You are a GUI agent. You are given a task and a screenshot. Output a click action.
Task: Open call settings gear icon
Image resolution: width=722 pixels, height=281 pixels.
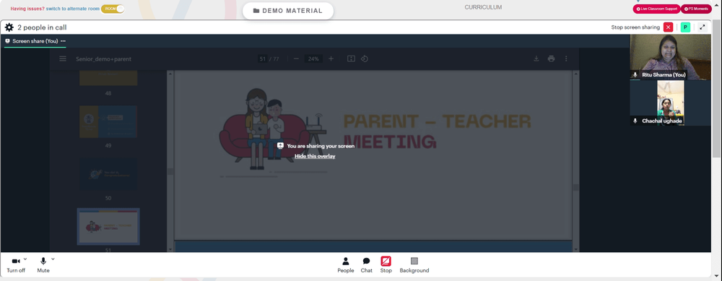click(x=9, y=27)
